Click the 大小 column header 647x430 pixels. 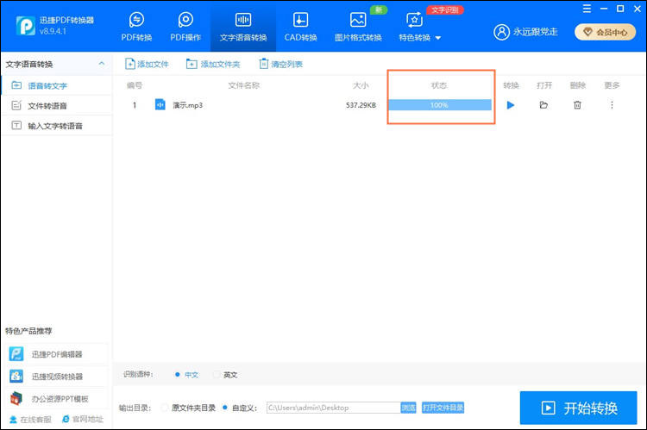(361, 85)
